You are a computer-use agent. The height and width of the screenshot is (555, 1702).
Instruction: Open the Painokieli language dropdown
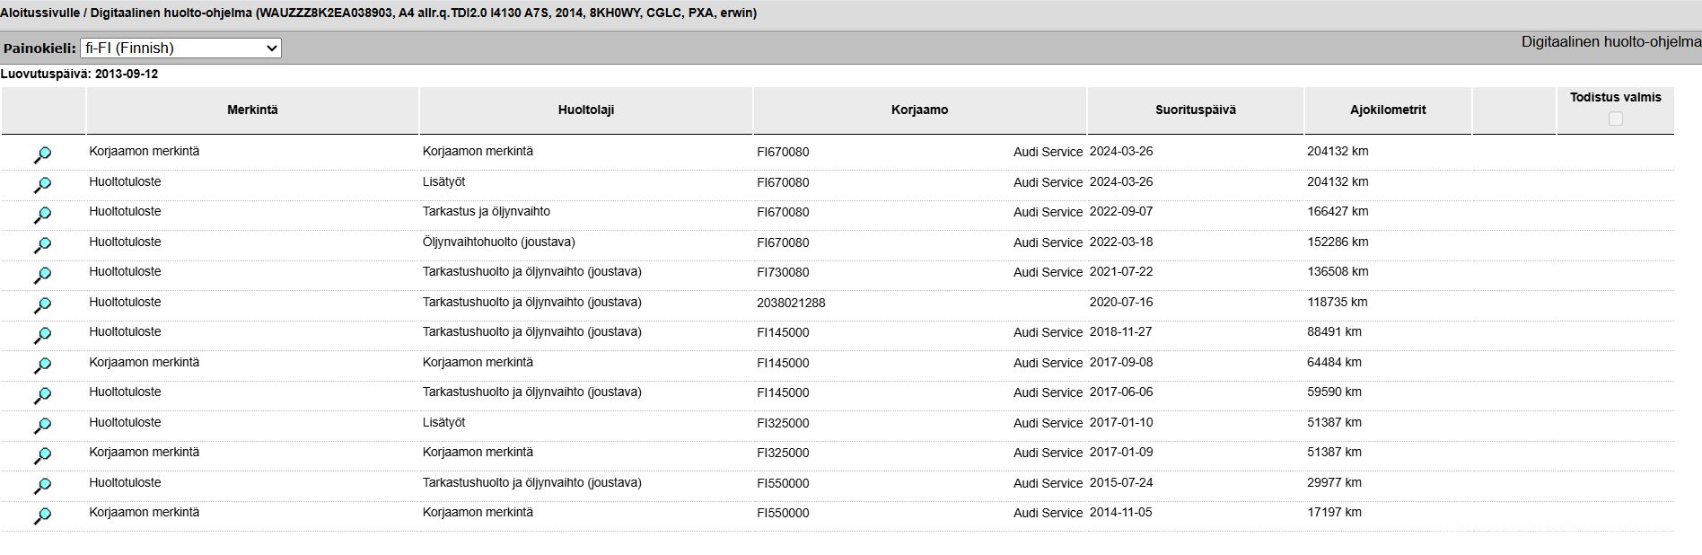coord(180,48)
